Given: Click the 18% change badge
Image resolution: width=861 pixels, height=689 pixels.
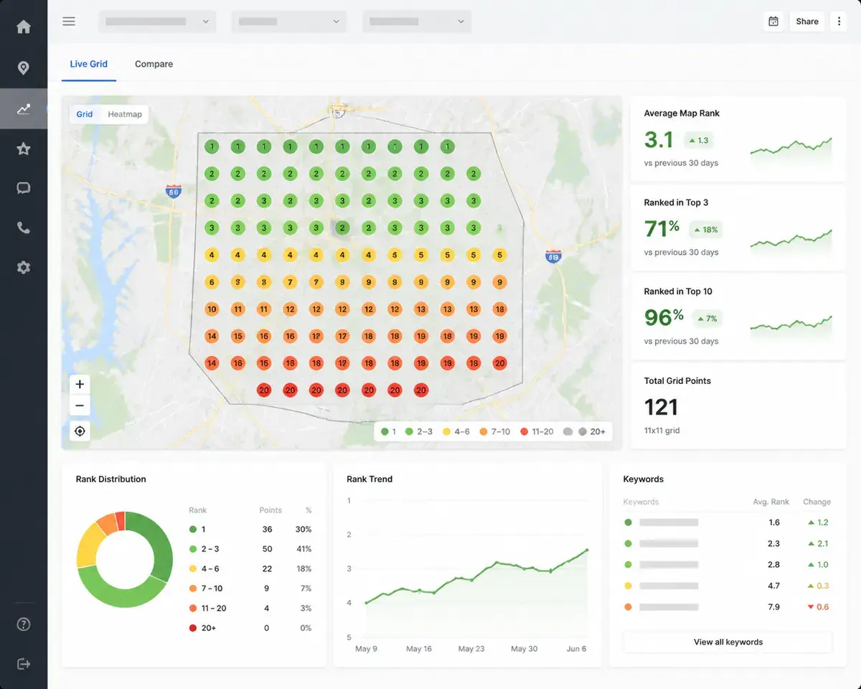Looking at the screenshot, I should click(x=705, y=230).
